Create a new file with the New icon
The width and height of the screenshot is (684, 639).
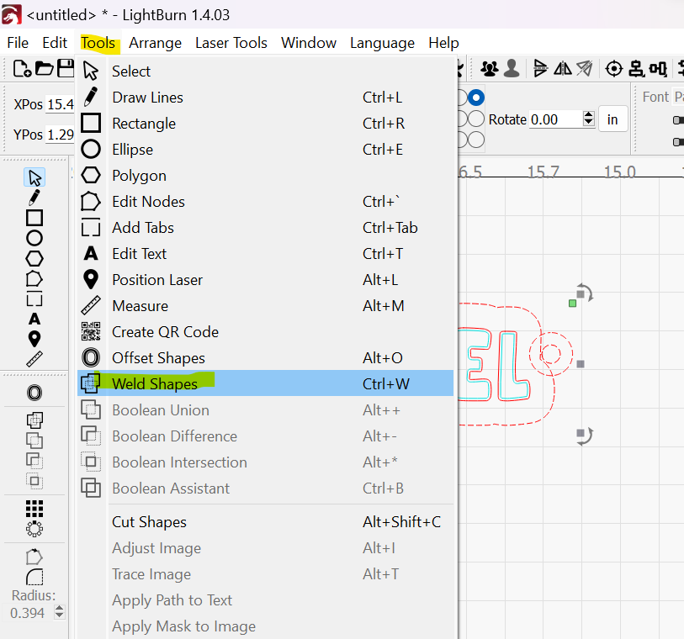click(23, 69)
